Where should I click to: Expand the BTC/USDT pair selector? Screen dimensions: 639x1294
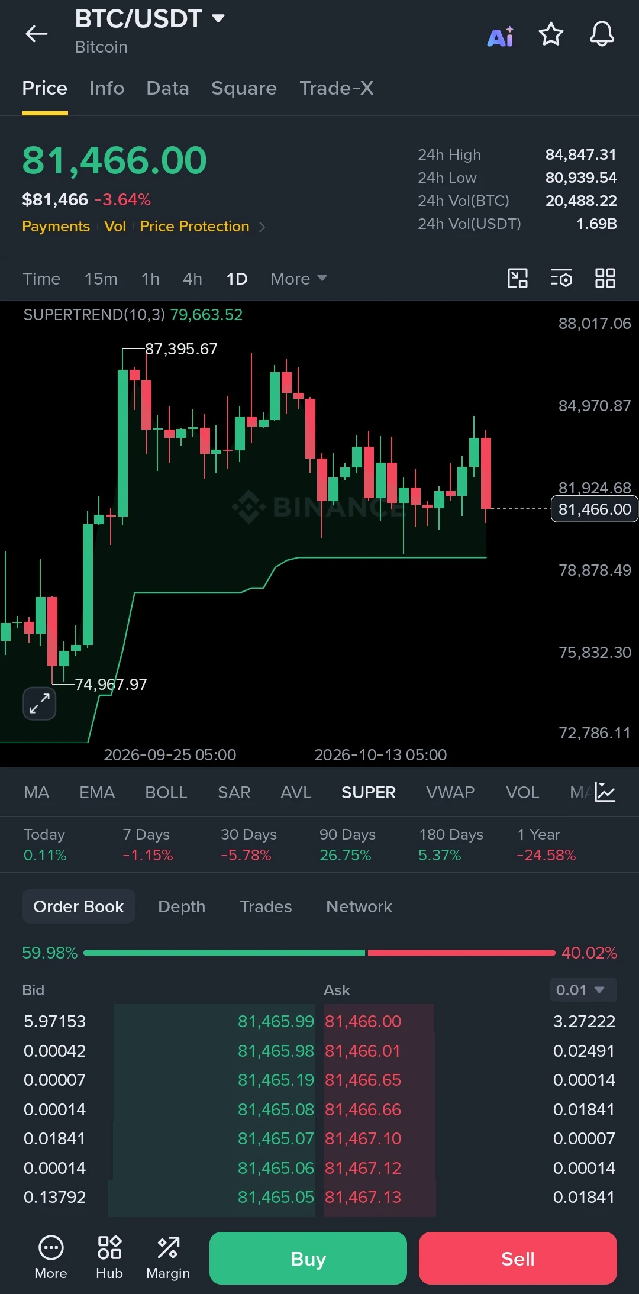click(x=150, y=19)
